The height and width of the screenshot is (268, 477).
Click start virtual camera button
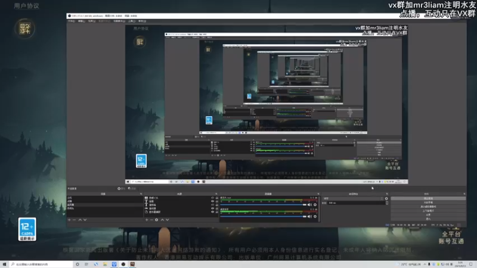[428, 207]
